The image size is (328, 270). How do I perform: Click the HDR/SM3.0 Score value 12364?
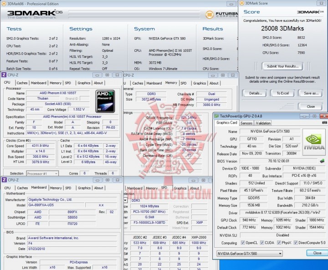click(302, 45)
